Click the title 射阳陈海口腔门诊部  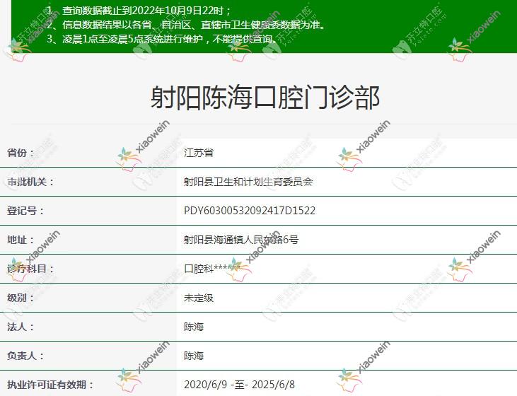point(265,98)
